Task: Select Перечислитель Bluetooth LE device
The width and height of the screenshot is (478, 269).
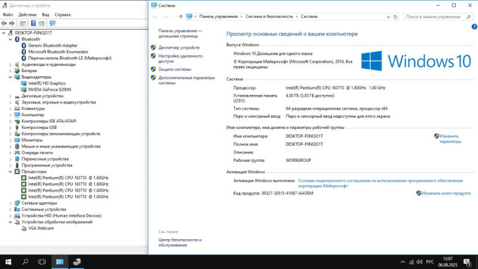Action: pyautogui.click(x=70, y=58)
